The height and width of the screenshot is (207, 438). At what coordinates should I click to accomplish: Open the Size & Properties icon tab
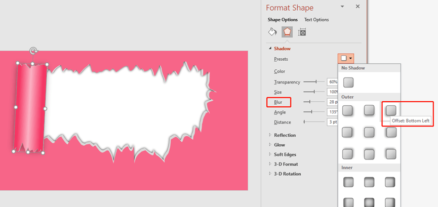click(302, 32)
